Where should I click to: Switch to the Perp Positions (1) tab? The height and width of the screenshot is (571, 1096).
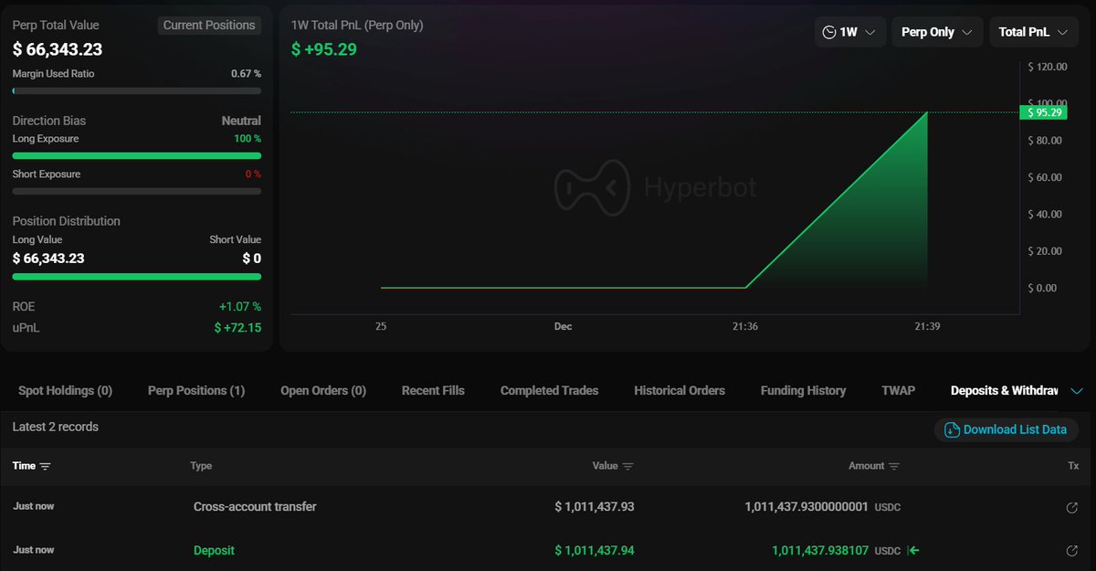click(196, 391)
